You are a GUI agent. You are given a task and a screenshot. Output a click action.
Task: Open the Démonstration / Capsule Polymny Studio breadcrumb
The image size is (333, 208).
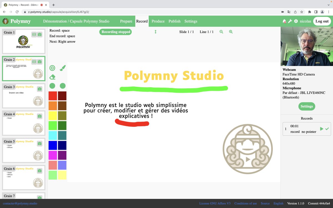pos(76,21)
